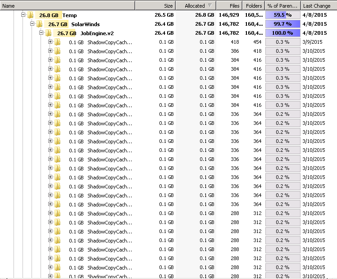Click the JobEngine.v2 folder icon
The image size is (337, 279).
(x=48, y=33)
